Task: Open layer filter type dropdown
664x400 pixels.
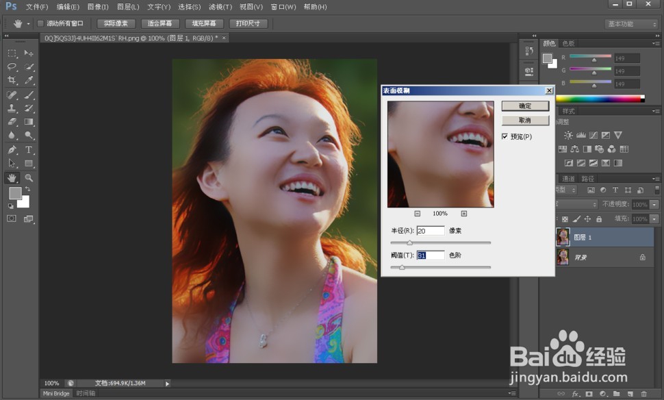Action: 566,190
